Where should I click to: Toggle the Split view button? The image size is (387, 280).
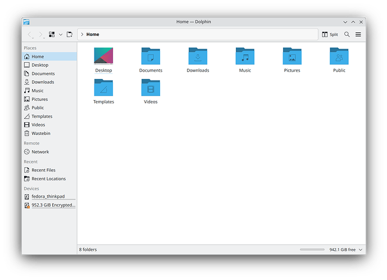(x=330, y=34)
